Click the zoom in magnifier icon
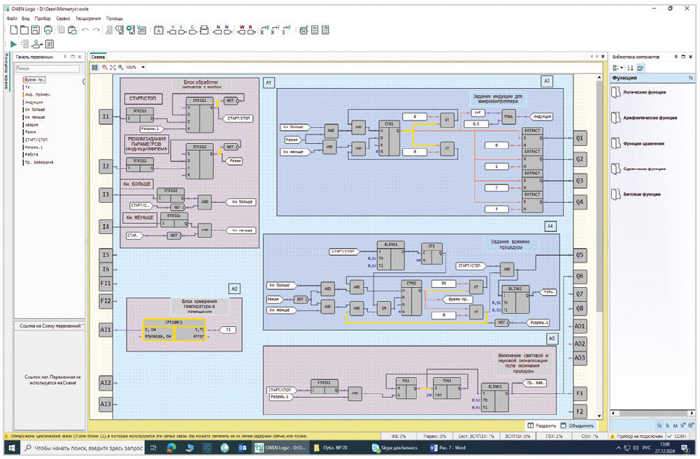Image resolution: width=700 pixels, height=459 pixels. click(x=120, y=68)
